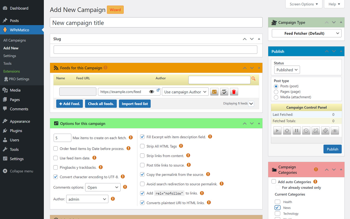Open the Status Published dropdown
The height and width of the screenshot is (219, 350).
point(287,70)
